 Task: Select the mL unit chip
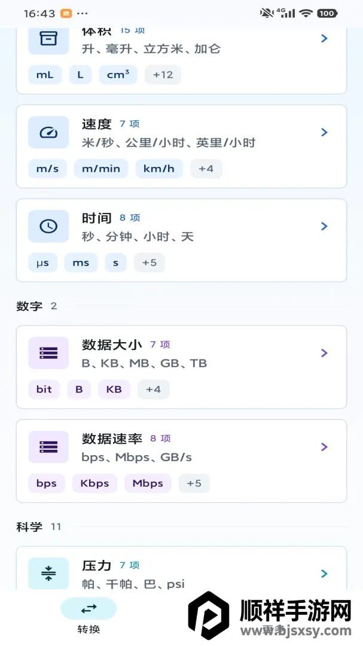45,75
